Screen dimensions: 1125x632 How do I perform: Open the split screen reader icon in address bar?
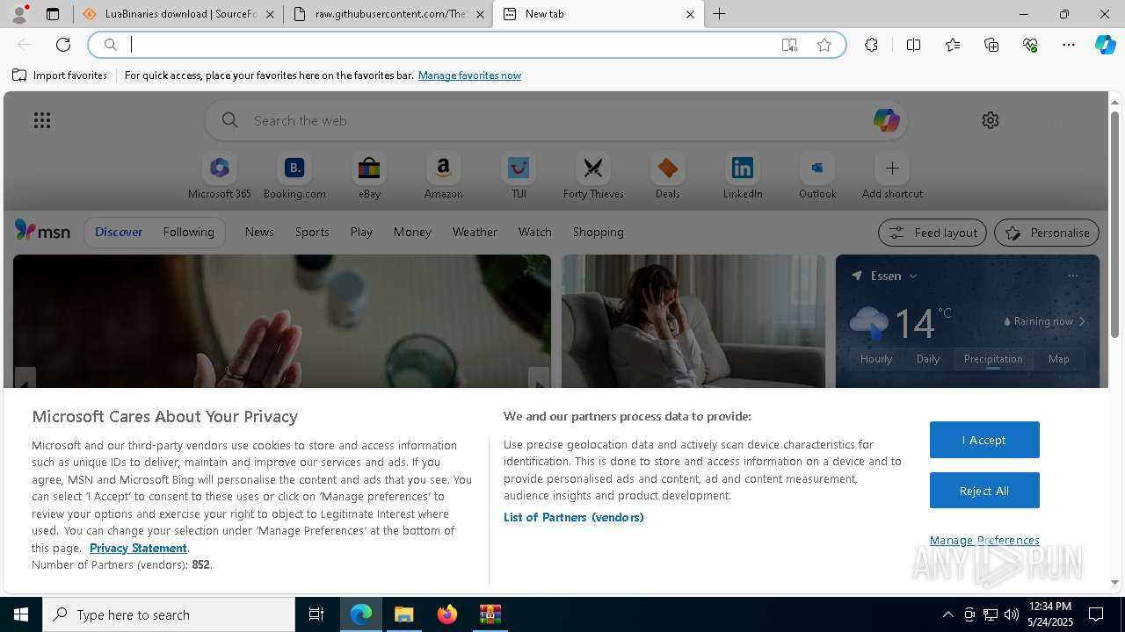point(789,45)
